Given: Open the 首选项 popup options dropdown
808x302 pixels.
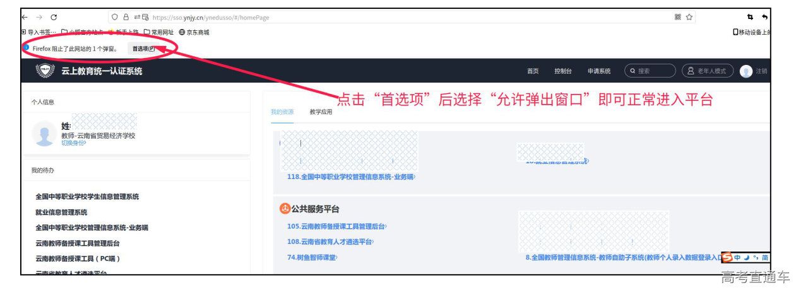Looking at the screenshot, I should point(143,48).
